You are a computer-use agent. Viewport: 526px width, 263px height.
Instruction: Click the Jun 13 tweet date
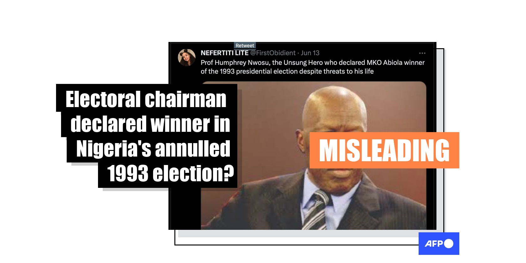coord(310,53)
